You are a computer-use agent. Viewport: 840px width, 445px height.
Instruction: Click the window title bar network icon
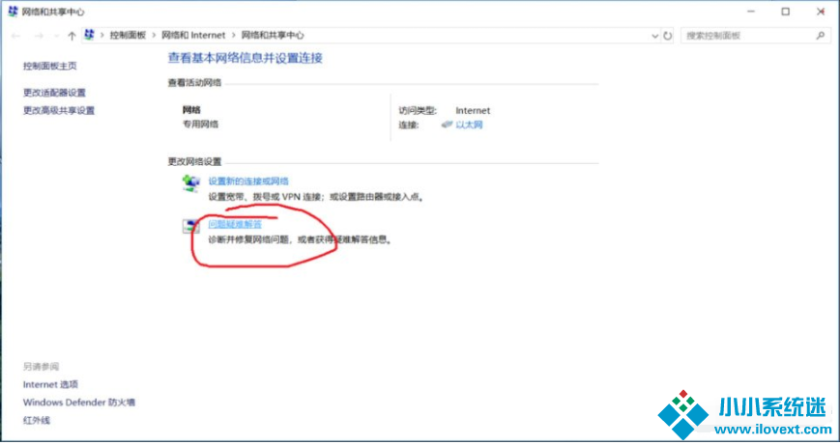pos(13,12)
